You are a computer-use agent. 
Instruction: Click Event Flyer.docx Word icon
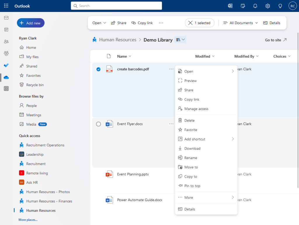tap(109, 124)
